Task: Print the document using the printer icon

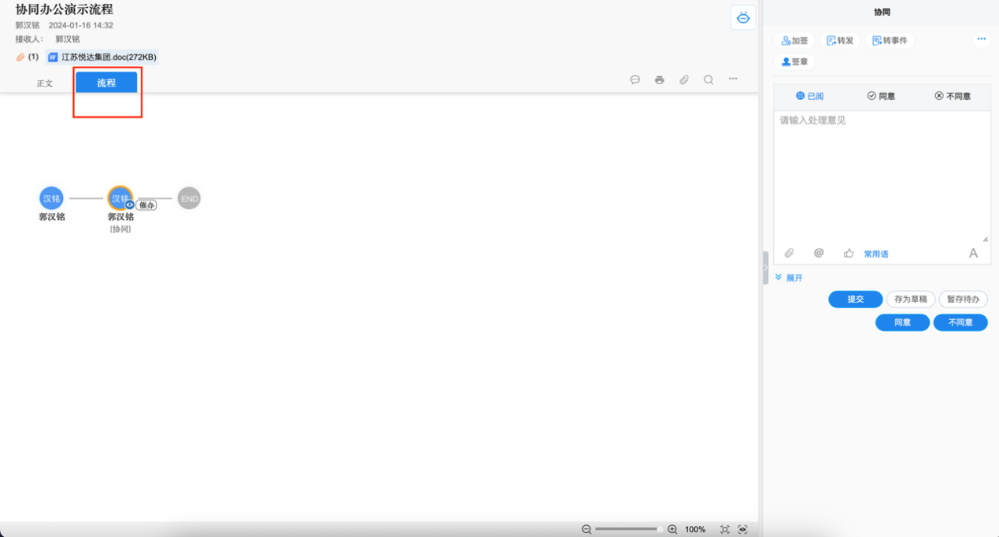Action: (x=660, y=79)
